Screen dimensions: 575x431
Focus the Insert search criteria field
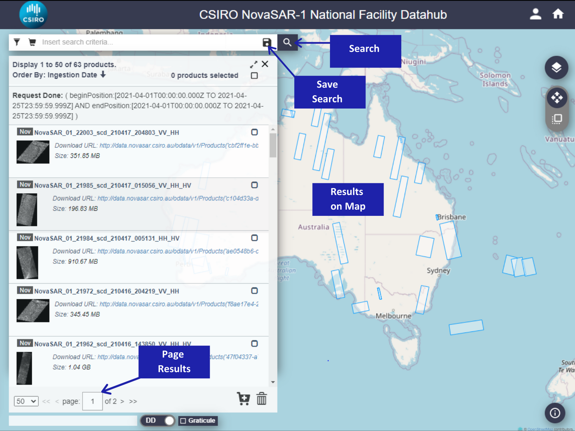click(x=150, y=42)
